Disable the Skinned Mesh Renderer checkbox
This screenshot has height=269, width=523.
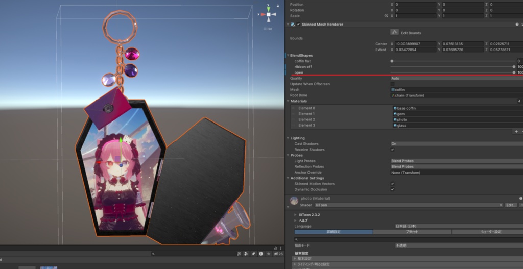click(298, 25)
